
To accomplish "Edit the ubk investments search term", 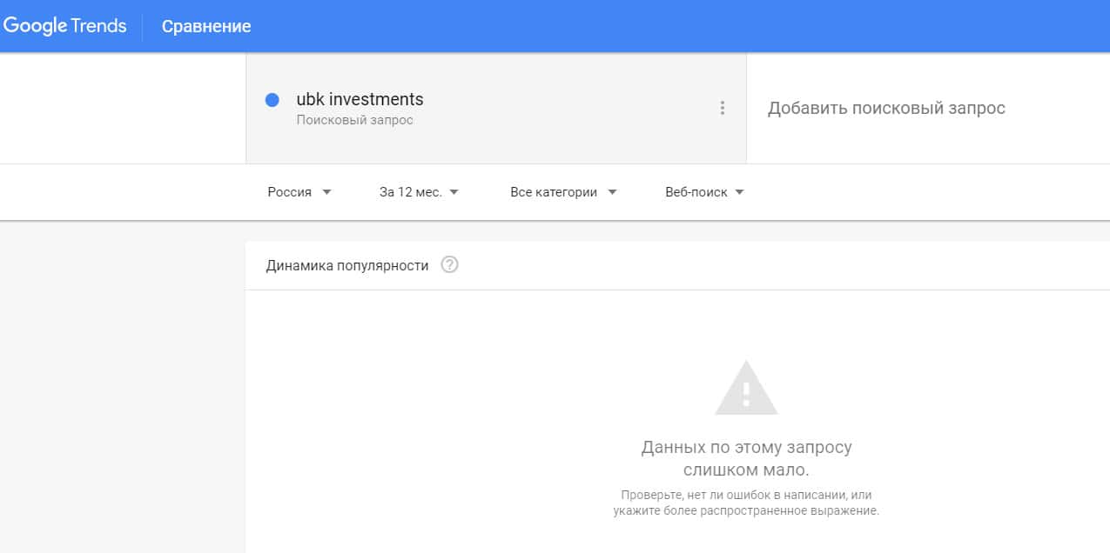I will click(x=360, y=99).
